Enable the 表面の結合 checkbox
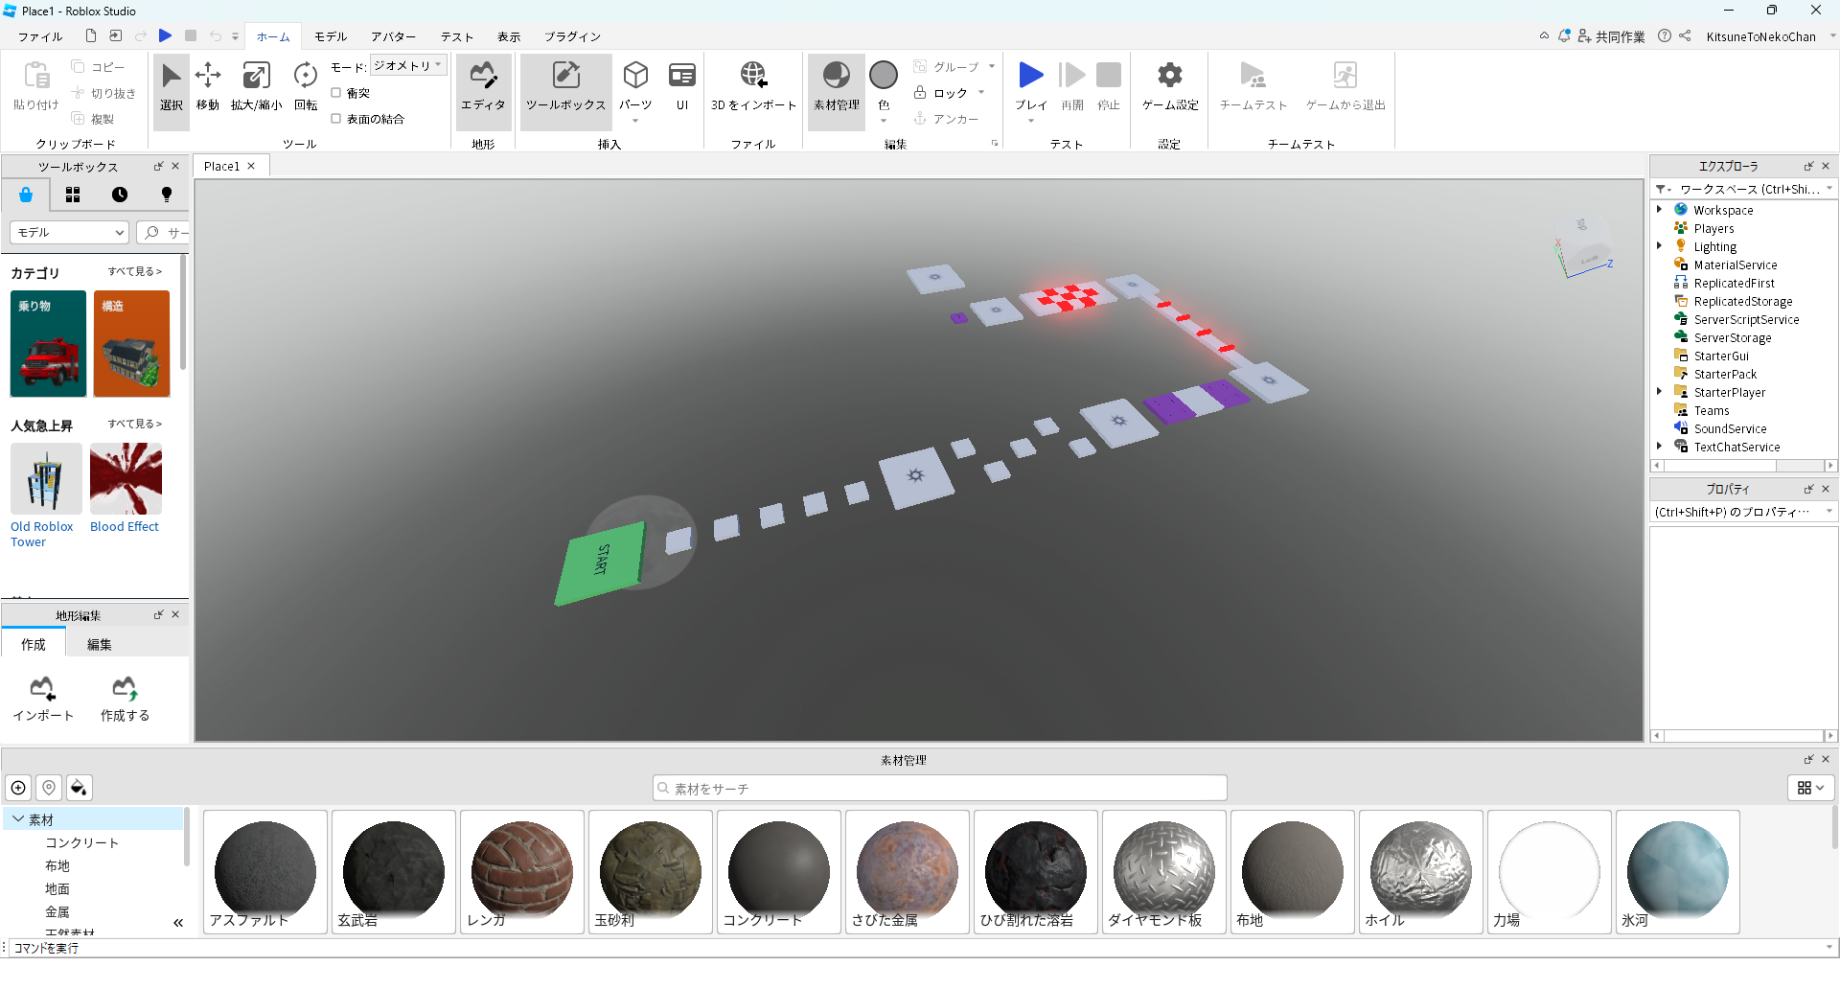 tap(336, 119)
